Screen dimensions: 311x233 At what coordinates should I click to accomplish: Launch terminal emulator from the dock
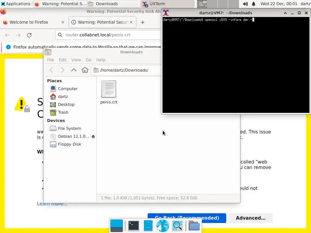[134, 226]
